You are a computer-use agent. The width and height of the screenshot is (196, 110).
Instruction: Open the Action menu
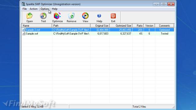(33, 9)
